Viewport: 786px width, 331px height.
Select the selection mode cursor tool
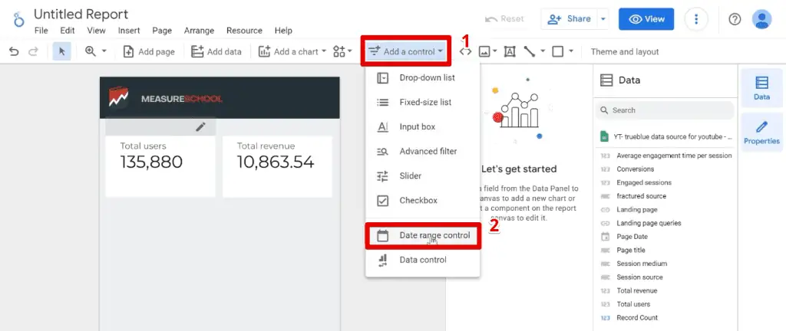click(x=61, y=51)
